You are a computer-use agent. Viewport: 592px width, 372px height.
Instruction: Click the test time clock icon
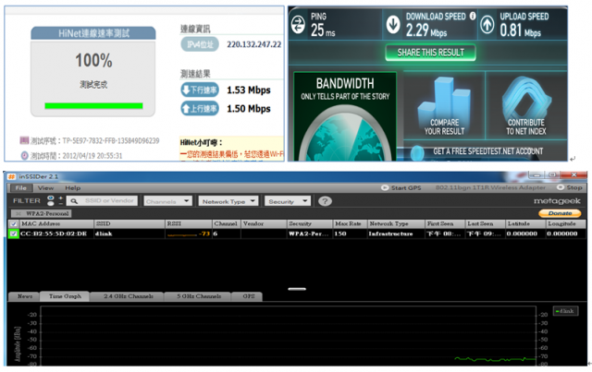click(25, 155)
